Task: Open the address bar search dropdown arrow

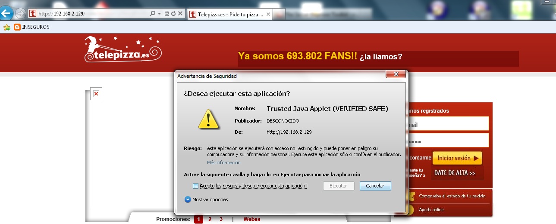Action: 159,14
